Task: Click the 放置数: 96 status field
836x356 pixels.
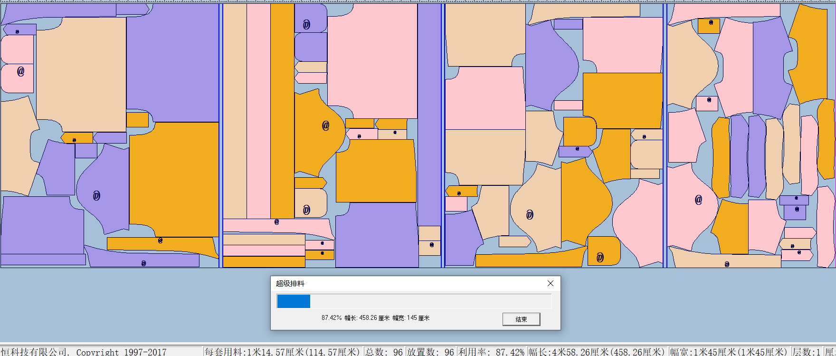Action: click(x=430, y=352)
